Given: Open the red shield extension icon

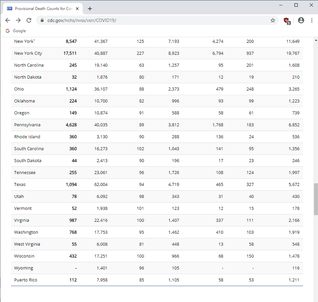Looking at the screenshot, I should (x=287, y=20).
